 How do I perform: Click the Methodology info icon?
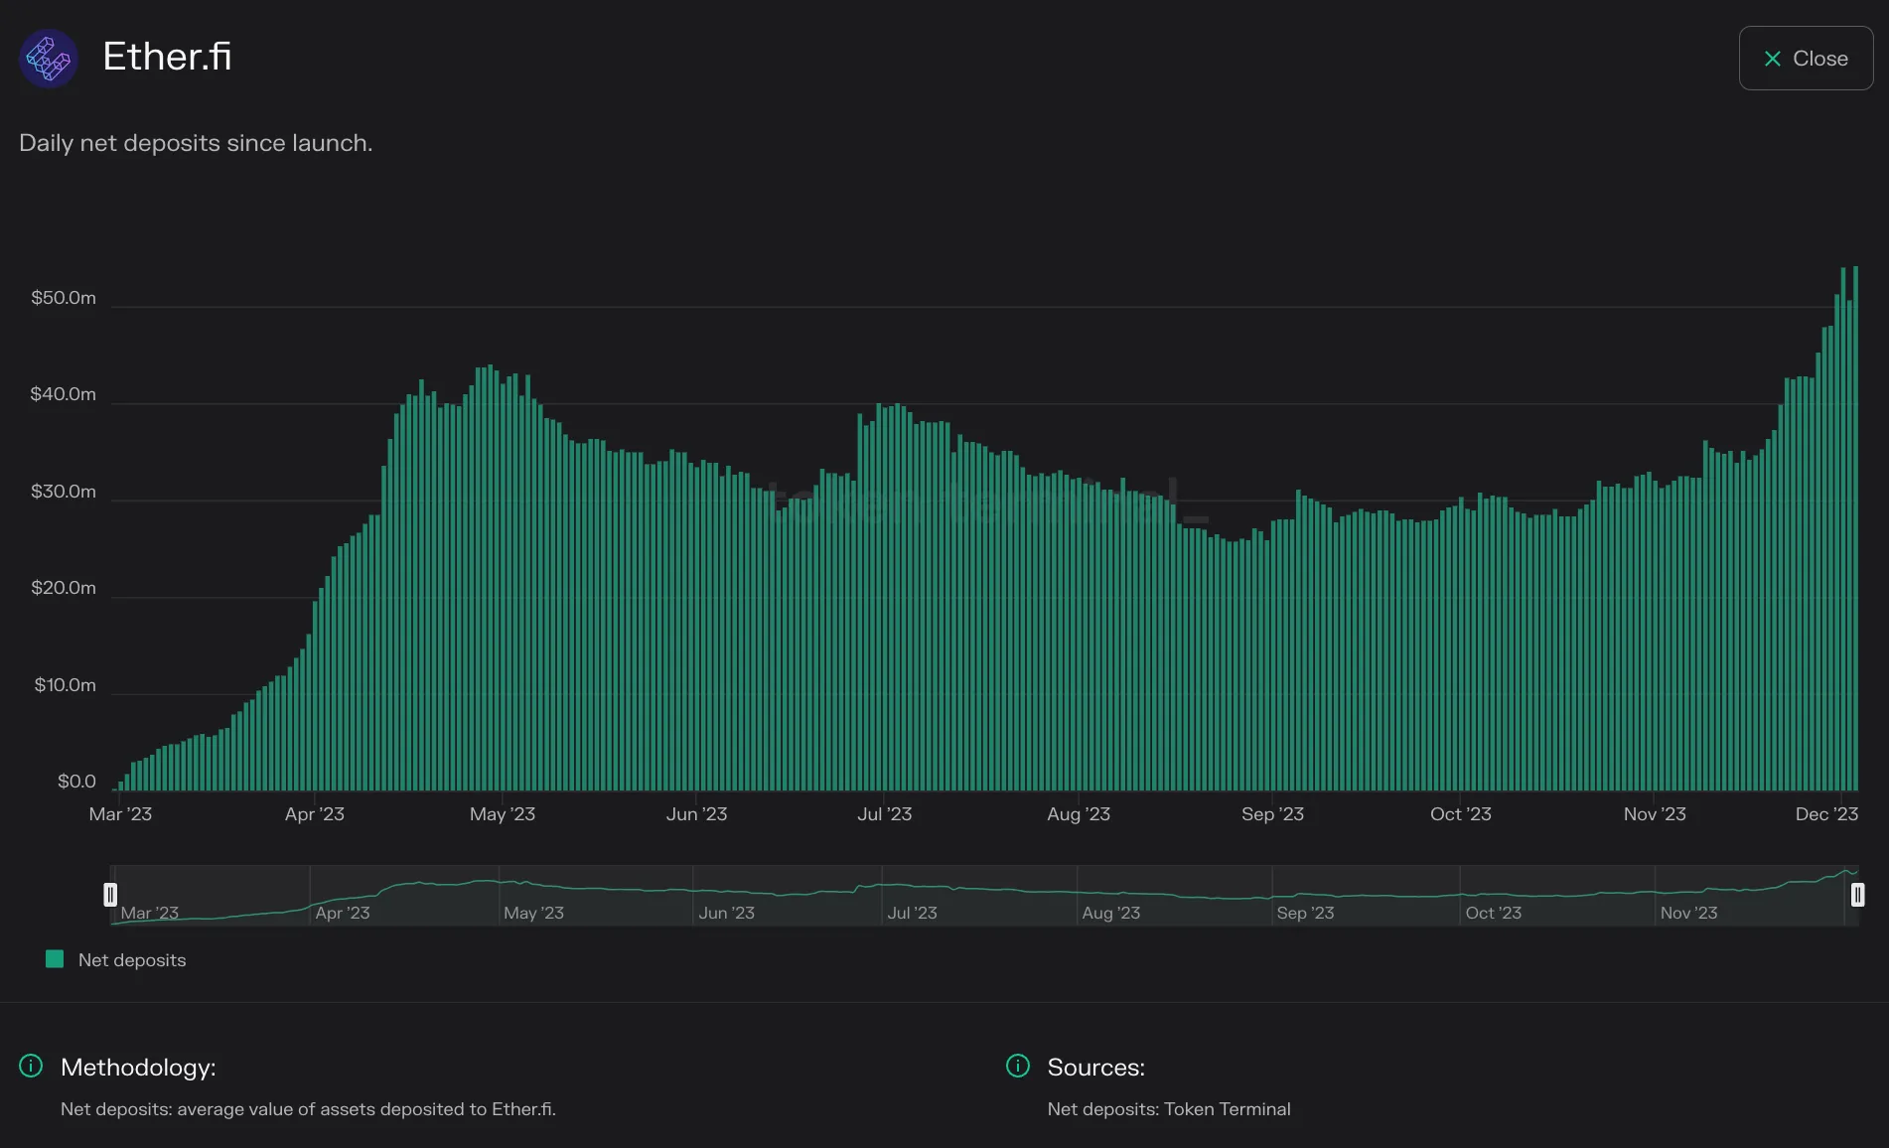pyautogui.click(x=31, y=1067)
